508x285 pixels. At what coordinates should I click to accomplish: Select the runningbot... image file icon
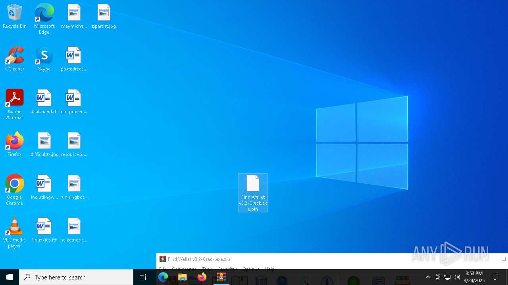[x=74, y=188]
